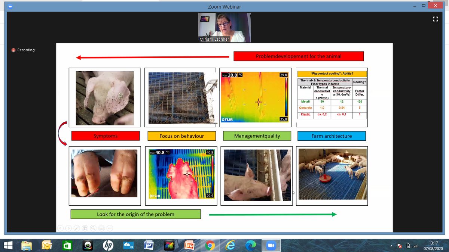
Task: Click the pig ear symptom photo
Action: point(105,98)
